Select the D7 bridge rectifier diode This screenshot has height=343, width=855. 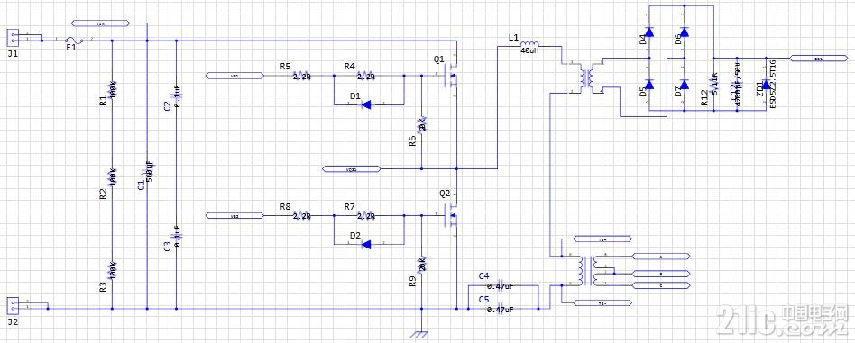pos(685,84)
